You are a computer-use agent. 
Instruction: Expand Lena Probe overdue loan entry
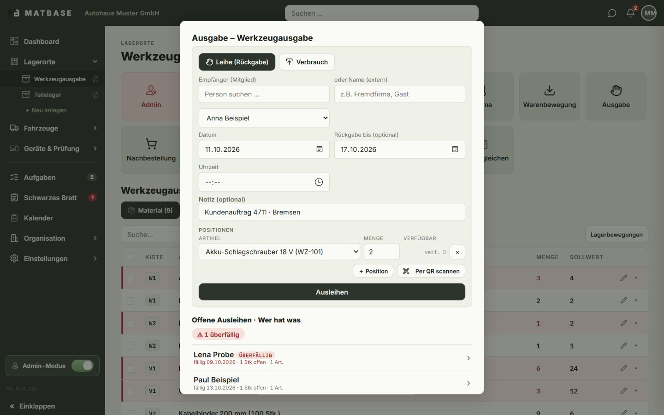332,358
